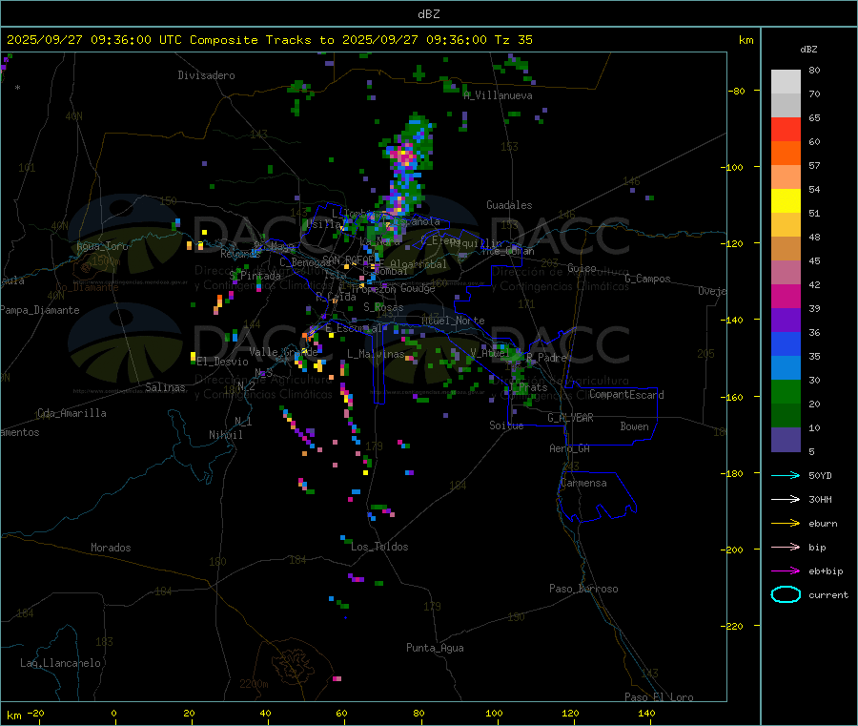This screenshot has height=726, width=858.
Task: Click the 5 dBZ purple legend swatch
Action: click(x=786, y=440)
